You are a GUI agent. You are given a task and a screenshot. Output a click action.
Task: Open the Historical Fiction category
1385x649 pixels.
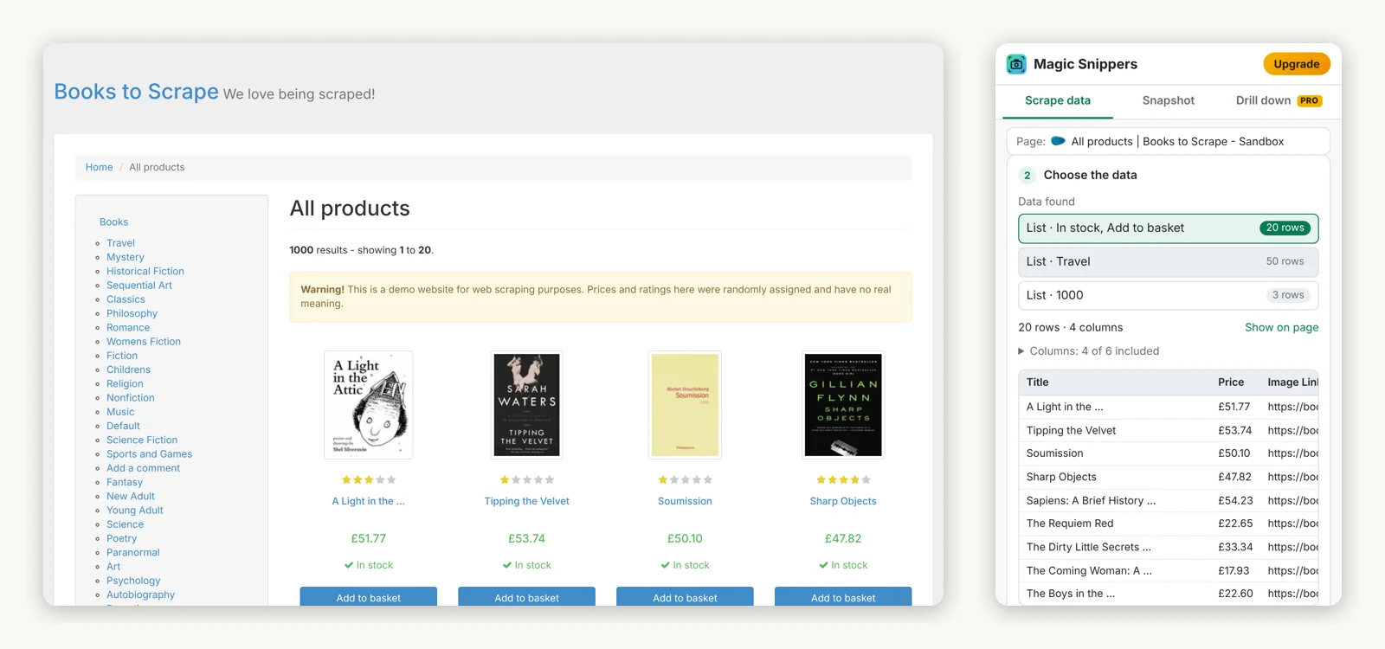pos(145,271)
